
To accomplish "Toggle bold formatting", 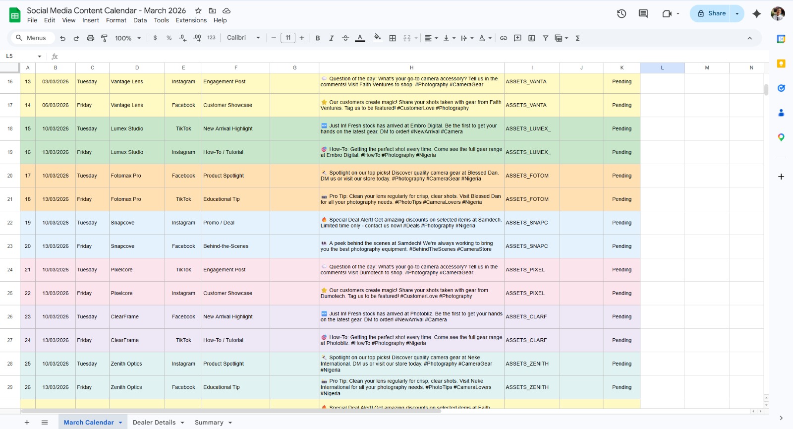I will [x=318, y=38].
